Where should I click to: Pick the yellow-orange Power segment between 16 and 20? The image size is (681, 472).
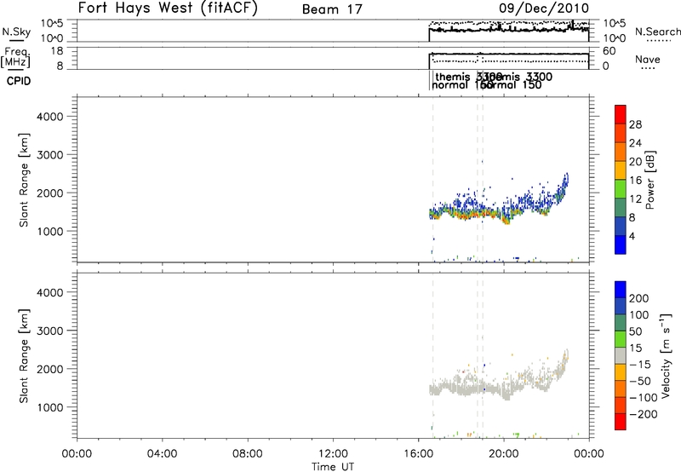point(621,170)
